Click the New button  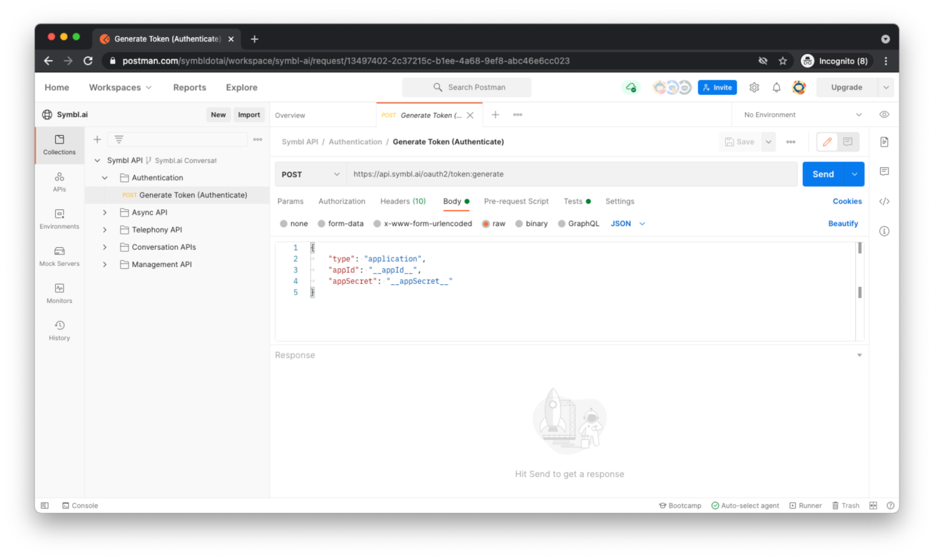click(218, 115)
